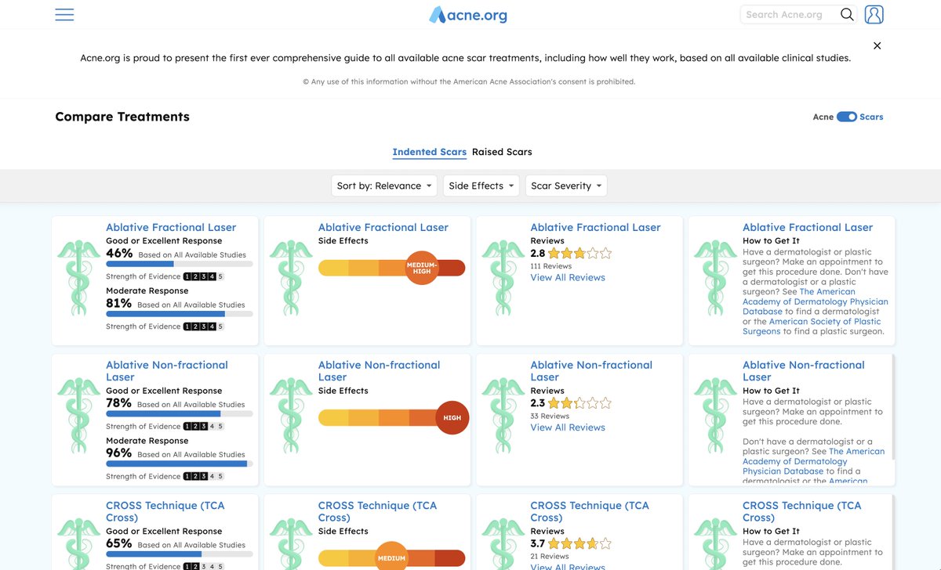Open the Sort by: Relevance dropdown
The height and width of the screenshot is (570, 941).
[x=384, y=186]
